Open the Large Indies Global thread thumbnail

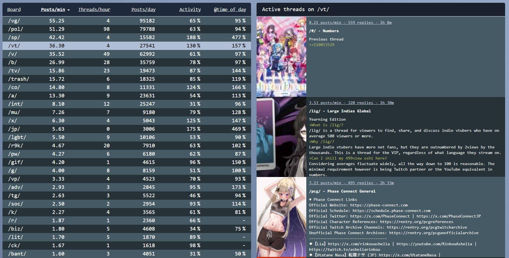281,137
